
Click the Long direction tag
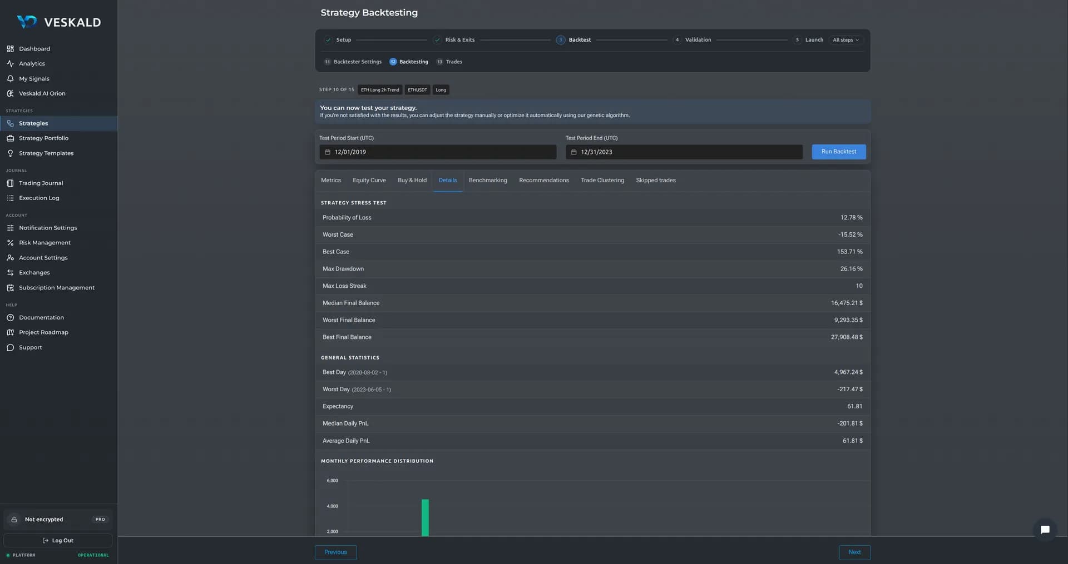pyautogui.click(x=441, y=90)
